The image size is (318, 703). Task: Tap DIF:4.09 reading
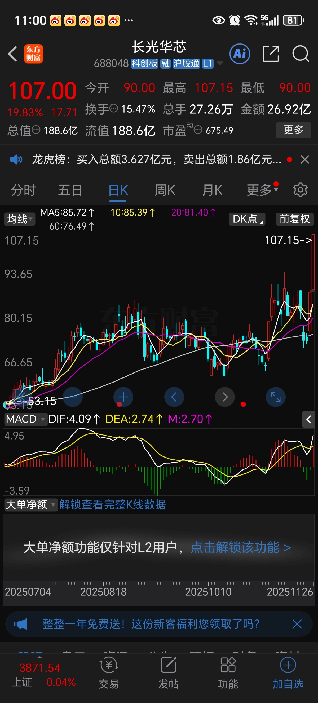(x=74, y=419)
